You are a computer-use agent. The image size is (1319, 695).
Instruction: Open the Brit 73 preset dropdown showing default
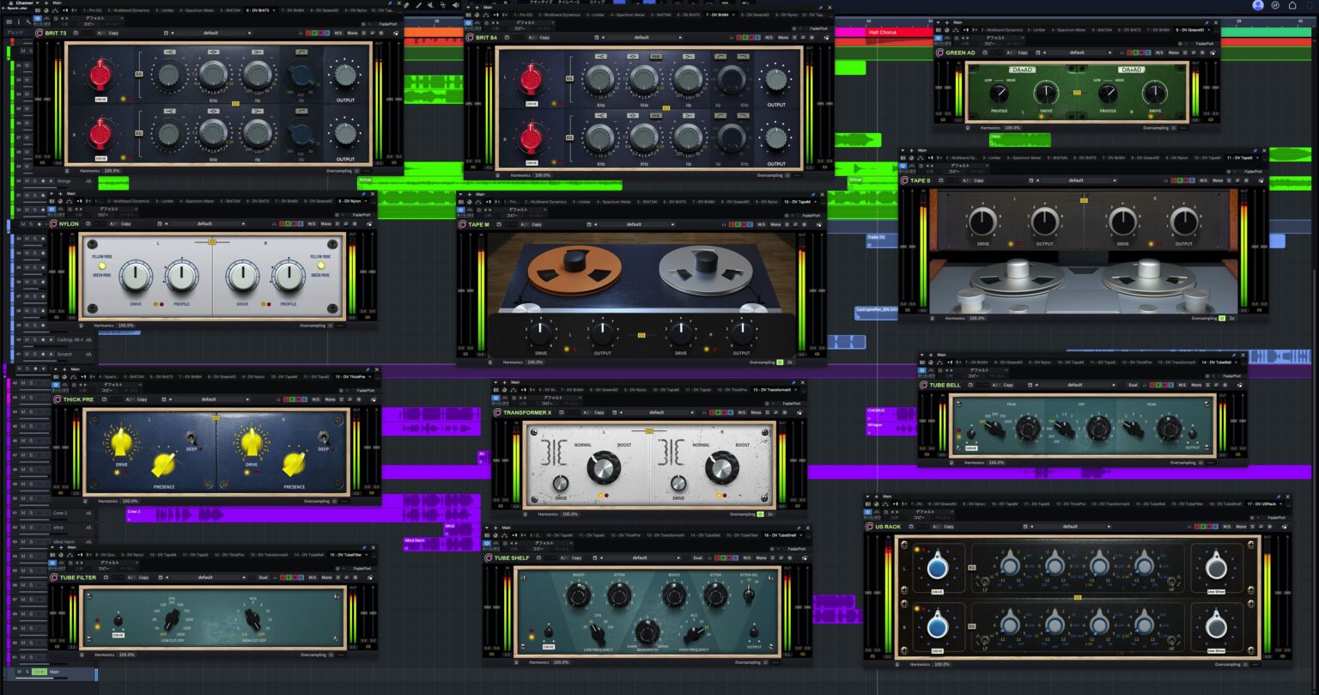coord(210,33)
